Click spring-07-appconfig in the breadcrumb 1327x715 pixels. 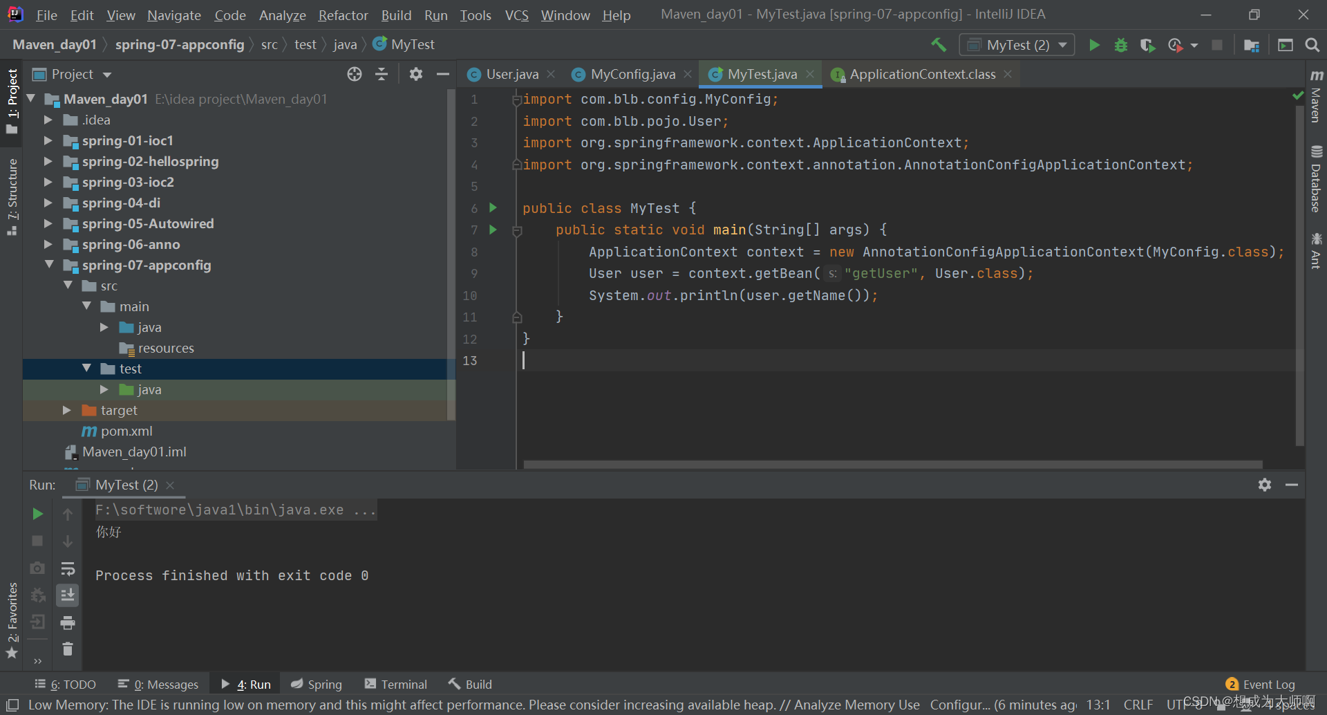pos(180,45)
